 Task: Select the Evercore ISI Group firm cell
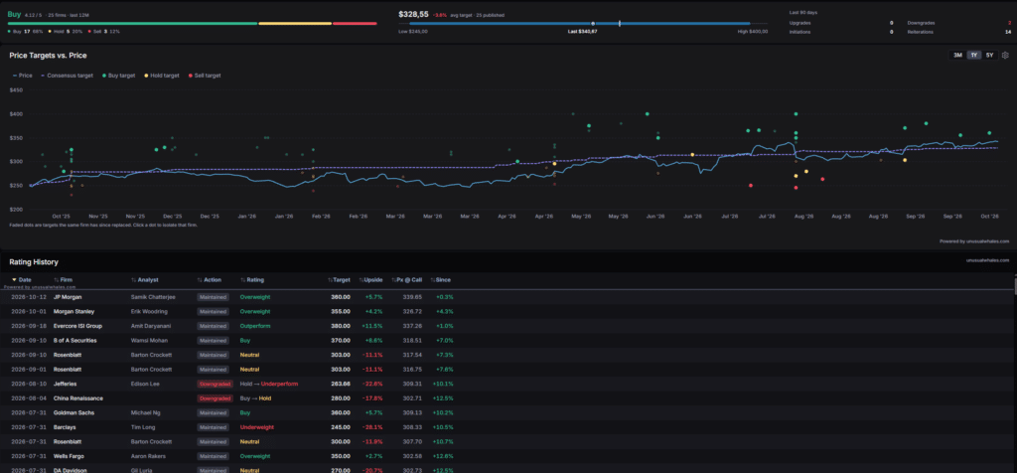77,326
